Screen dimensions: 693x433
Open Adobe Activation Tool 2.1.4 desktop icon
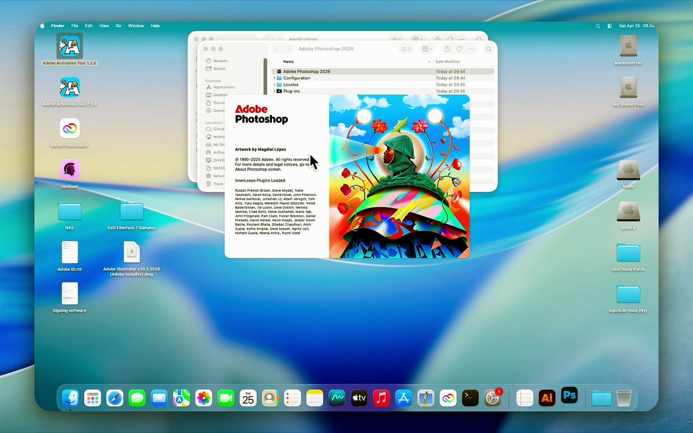[x=69, y=87]
